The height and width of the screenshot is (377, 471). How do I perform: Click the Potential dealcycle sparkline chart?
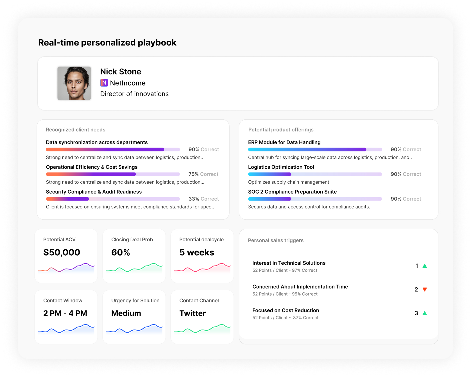tap(202, 268)
